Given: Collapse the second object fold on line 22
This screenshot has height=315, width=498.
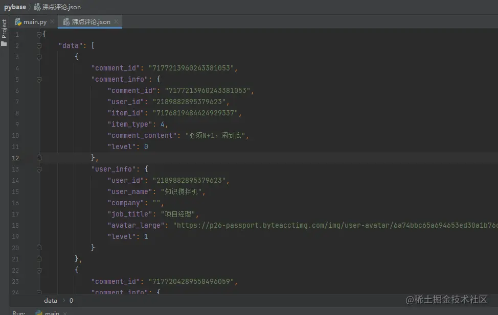Looking at the screenshot, I should [x=39, y=270].
